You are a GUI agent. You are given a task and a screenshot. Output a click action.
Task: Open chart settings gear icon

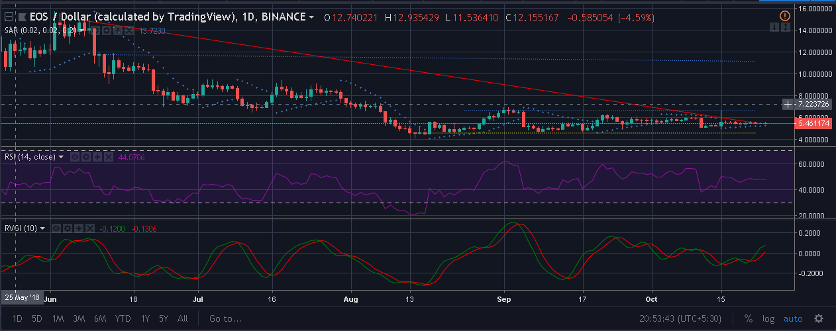[819, 318]
